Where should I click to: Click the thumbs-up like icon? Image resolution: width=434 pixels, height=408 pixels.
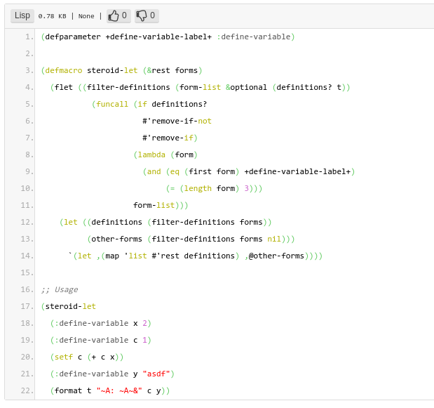click(113, 15)
